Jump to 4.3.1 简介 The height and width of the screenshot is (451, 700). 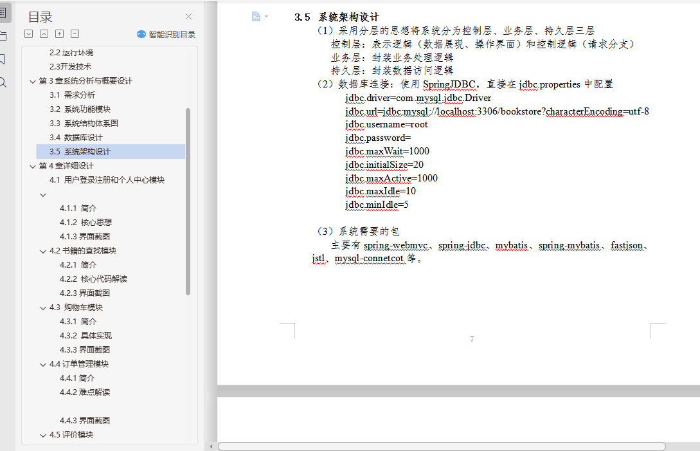(x=78, y=322)
